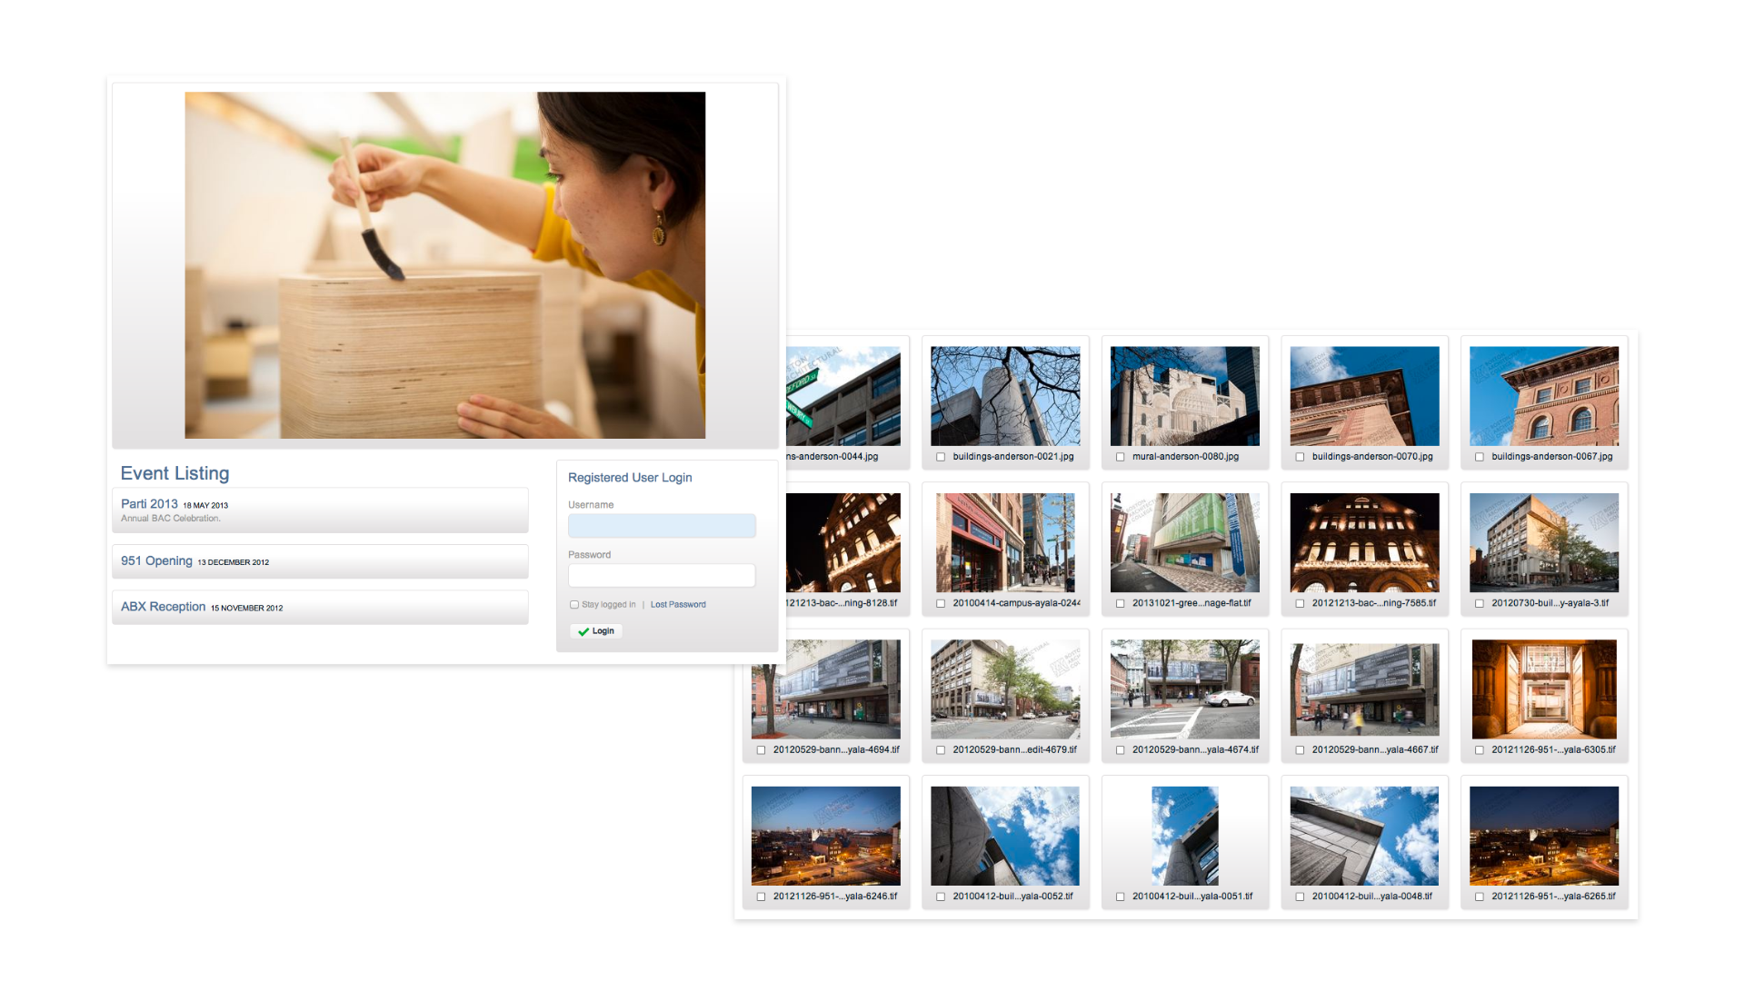The image size is (1745, 981).
Task: Enable the Stay logged in checkbox
Action: click(x=574, y=604)
